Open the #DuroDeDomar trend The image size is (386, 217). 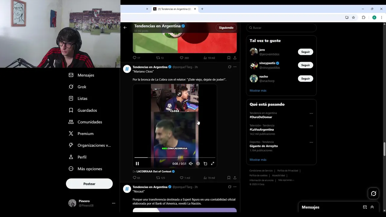tap(261, 117)
